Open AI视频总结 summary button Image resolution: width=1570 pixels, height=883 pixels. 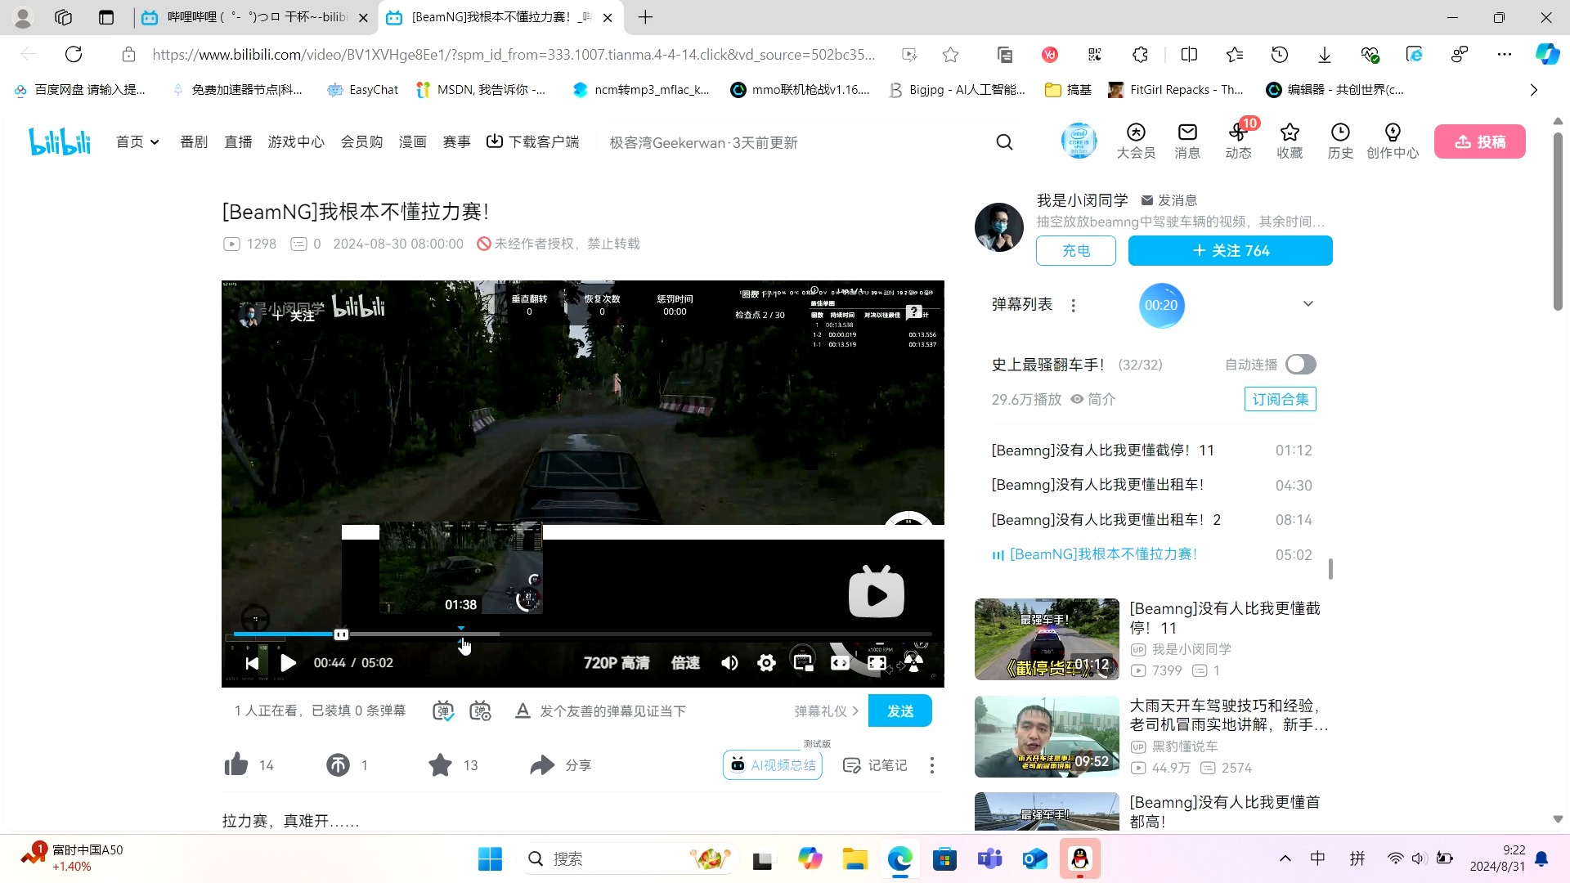pos(772,765)
